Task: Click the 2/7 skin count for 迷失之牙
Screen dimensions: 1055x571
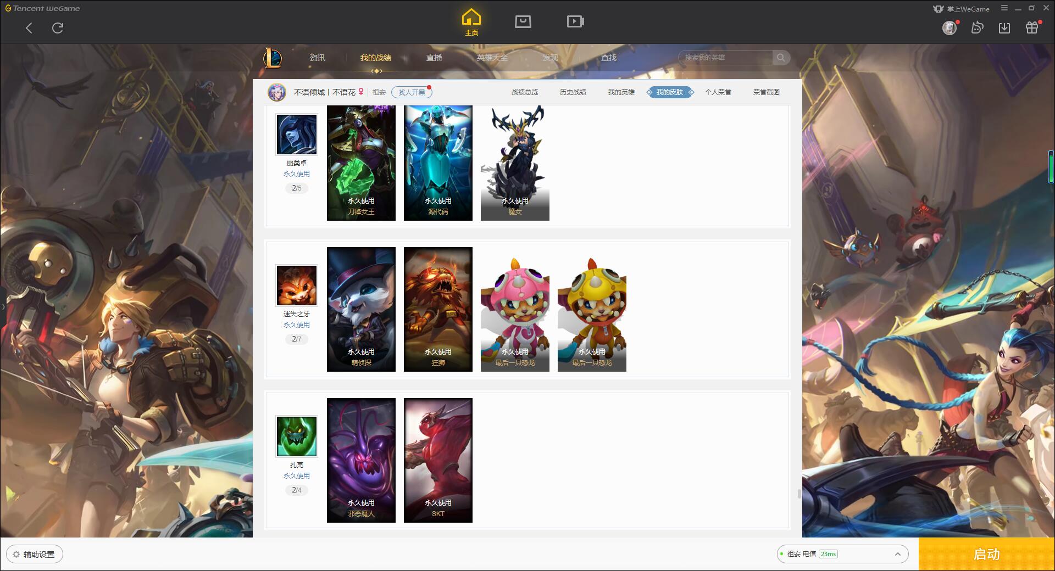Action: (x=297, y=339)
